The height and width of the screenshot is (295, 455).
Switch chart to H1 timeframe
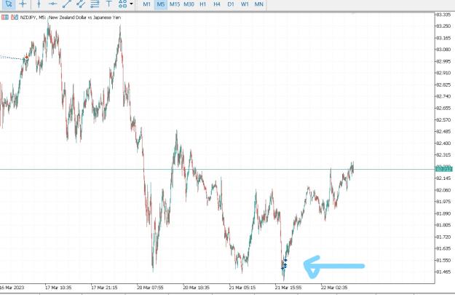203,4
